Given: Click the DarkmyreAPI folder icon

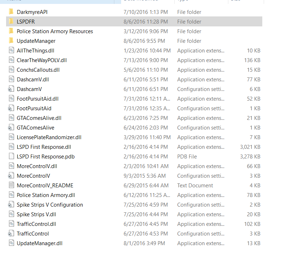Looking at the screenshot, I should point(11,12).
